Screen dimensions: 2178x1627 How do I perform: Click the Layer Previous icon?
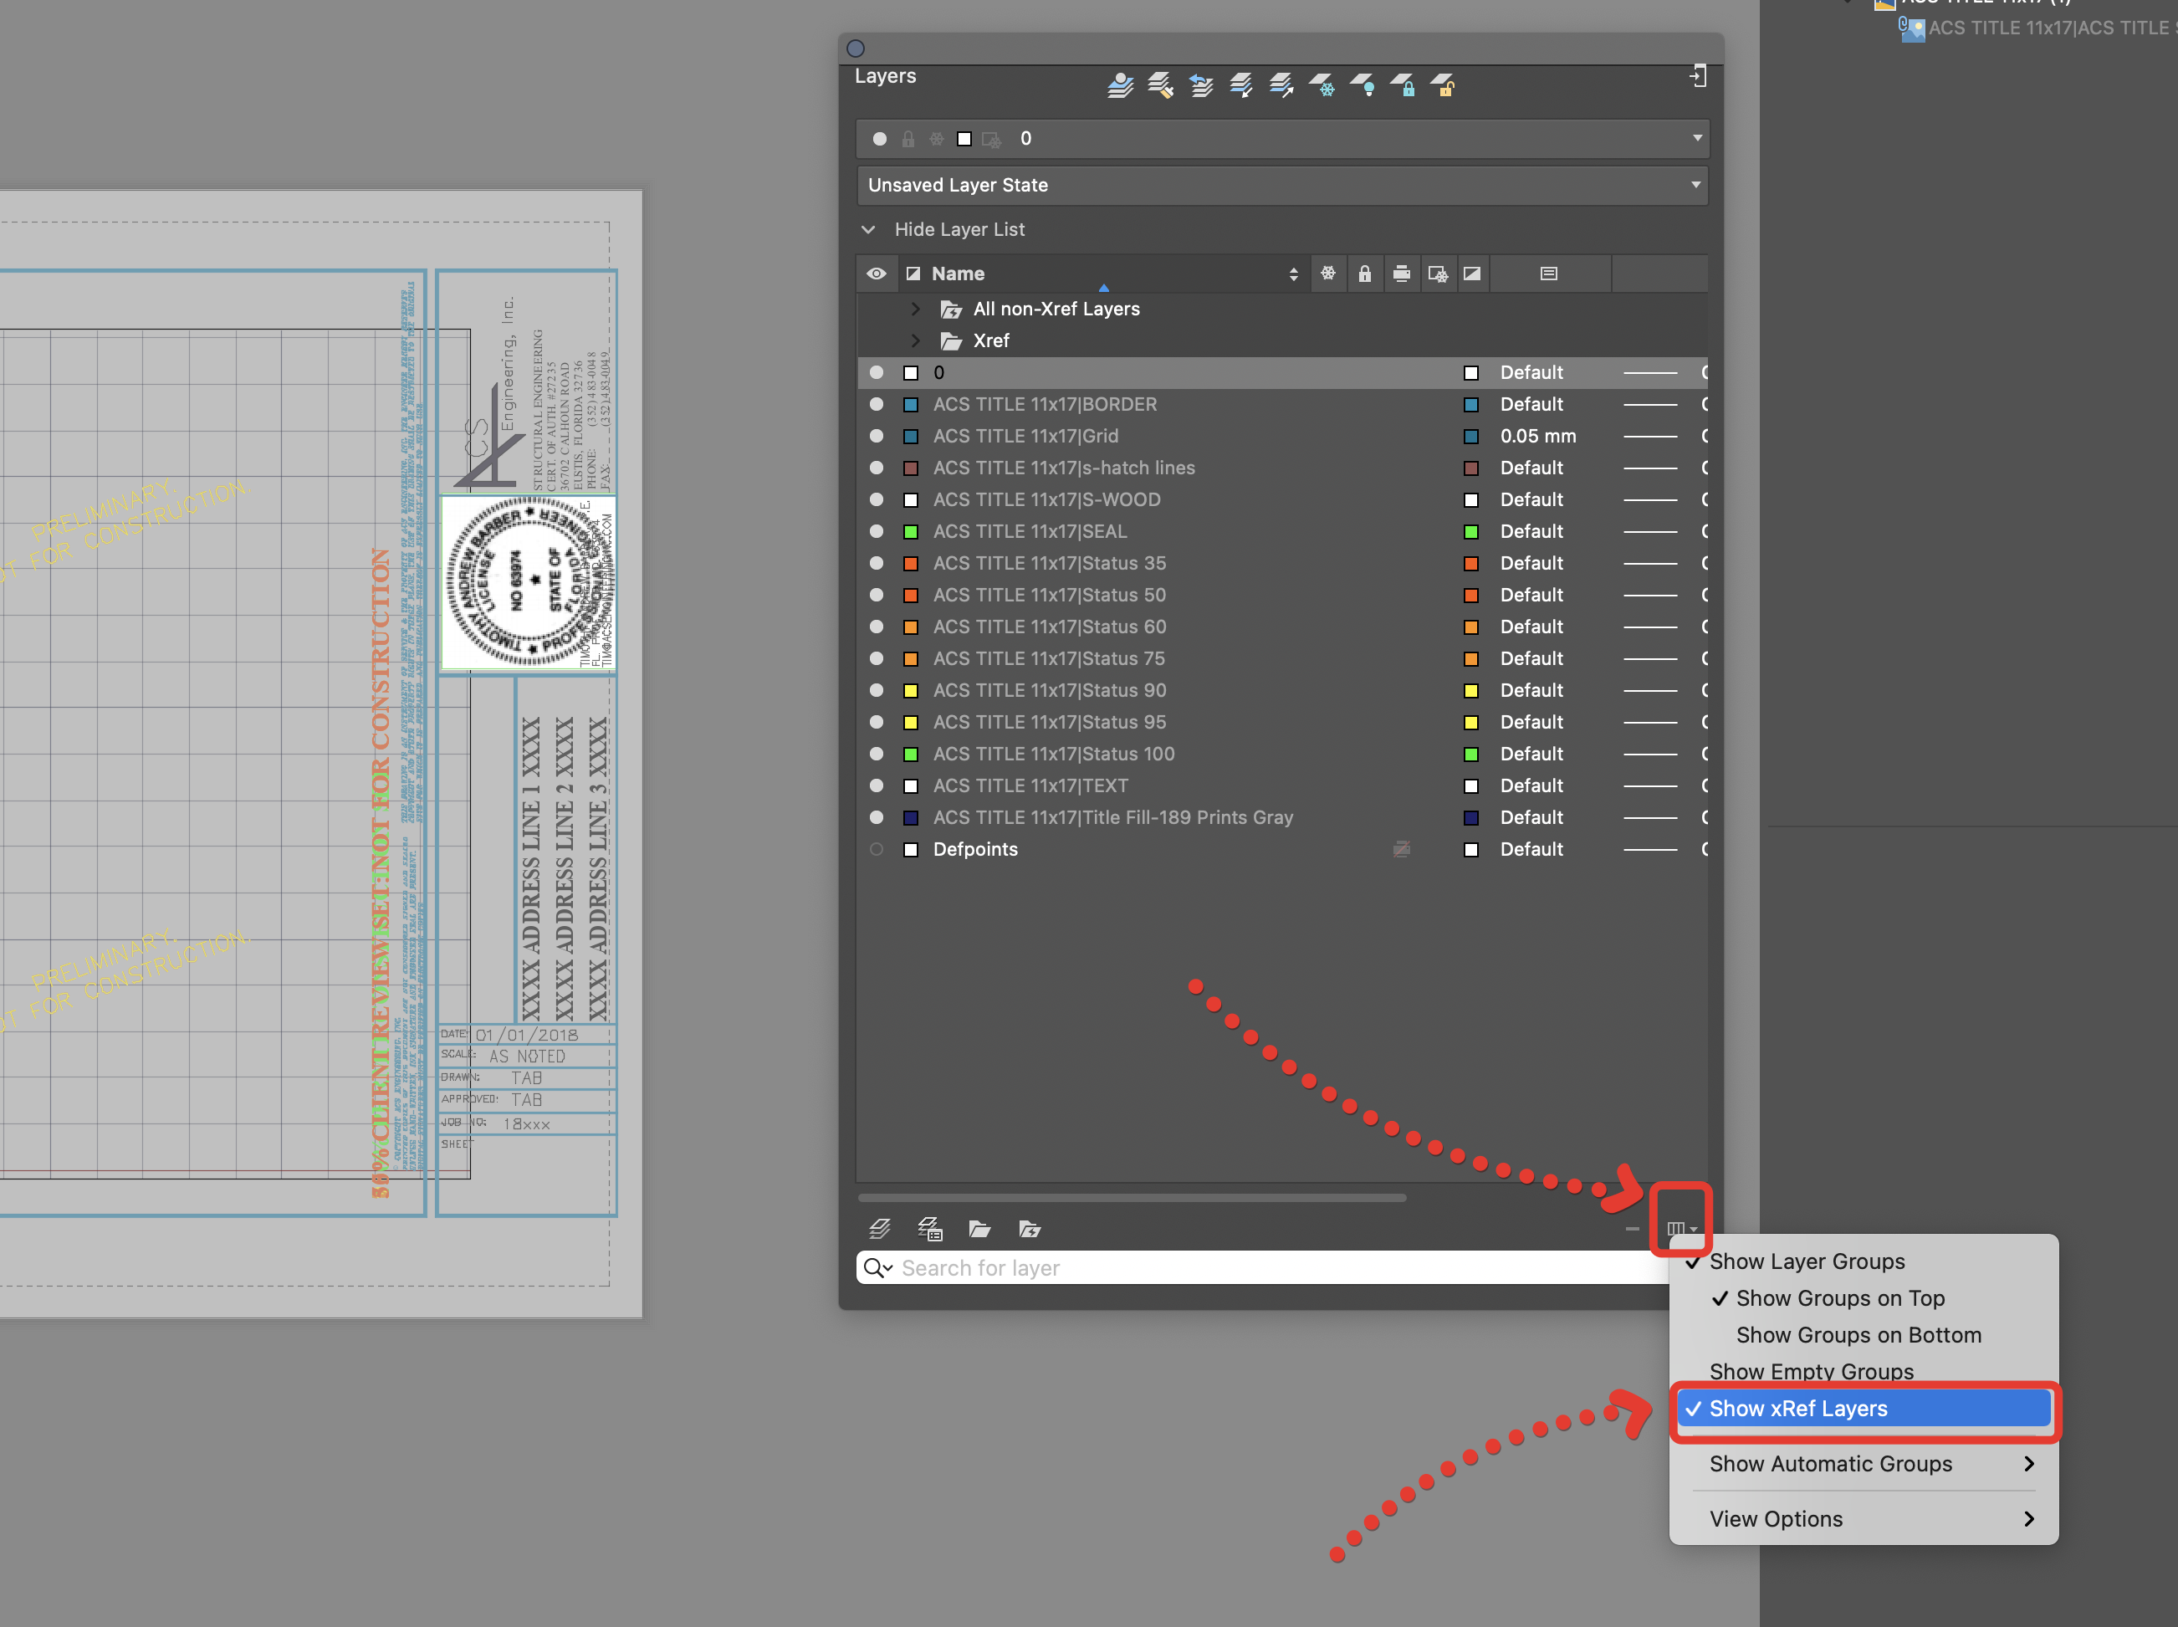click(x=1200, y=85)
